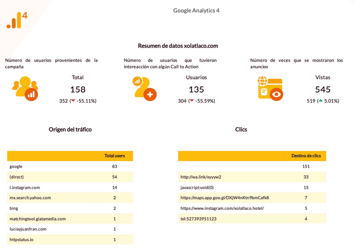
Task: Click the campaign users description text
Action: 51,63
